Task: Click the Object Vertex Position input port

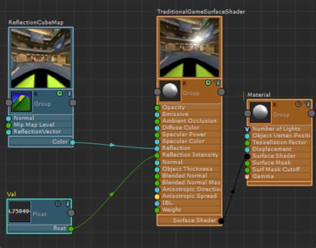Action: coord(247,136)
